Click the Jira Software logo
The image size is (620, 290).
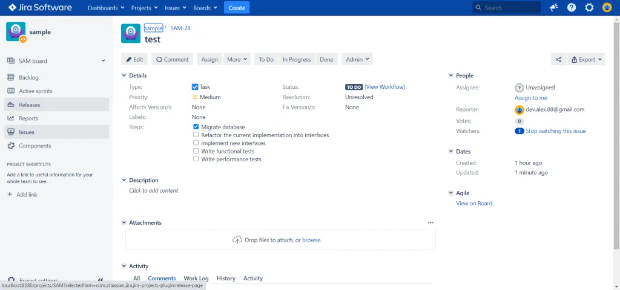point(40,7)
